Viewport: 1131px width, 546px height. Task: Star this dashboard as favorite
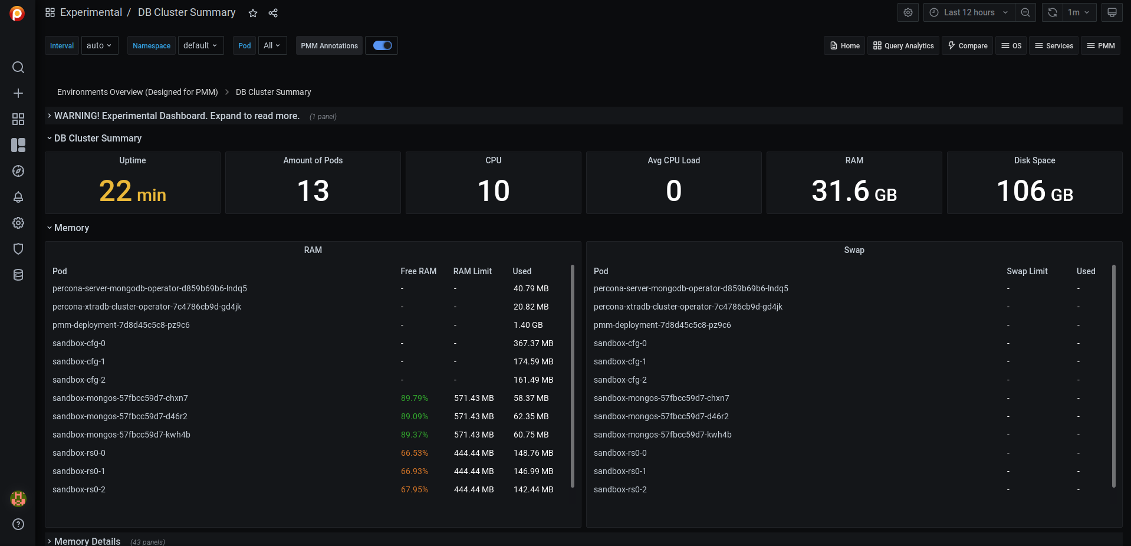[253, 13]
